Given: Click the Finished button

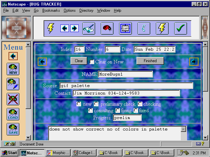Looking at the screenshot, I should tap(150, 61).
